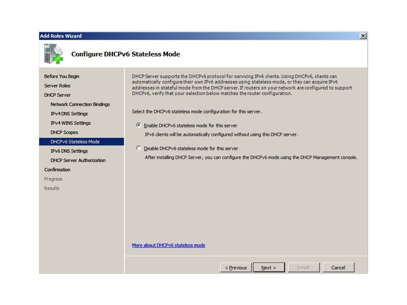The height and width of the screenshot is (305, 407).
Task: Click the Previous button
Action: pos(236,267)
